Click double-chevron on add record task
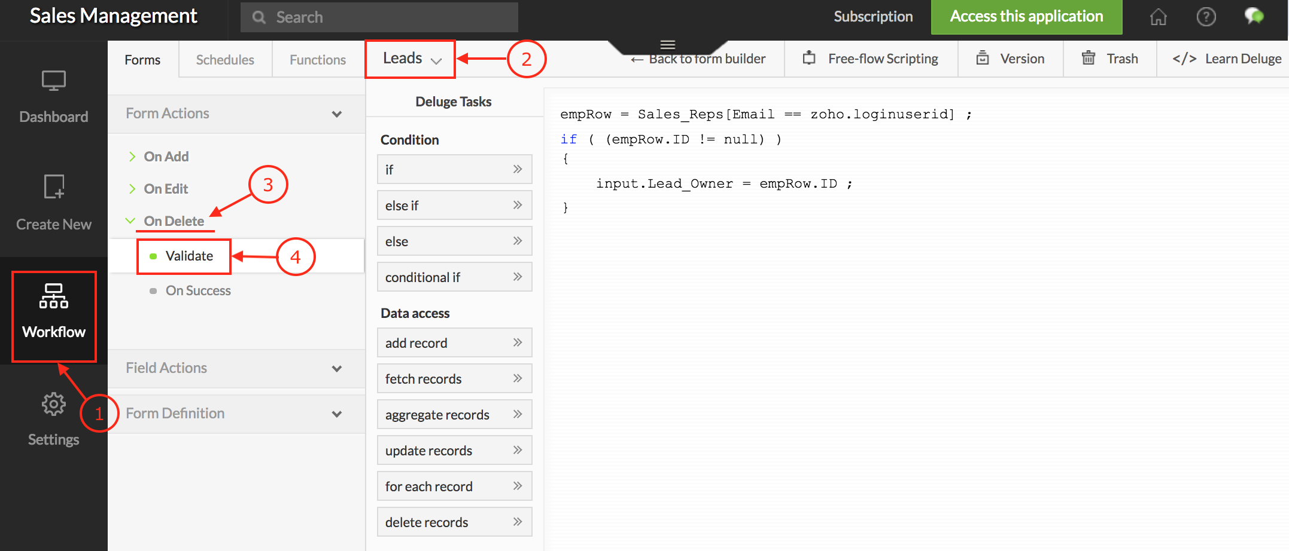 pos(518,342)
